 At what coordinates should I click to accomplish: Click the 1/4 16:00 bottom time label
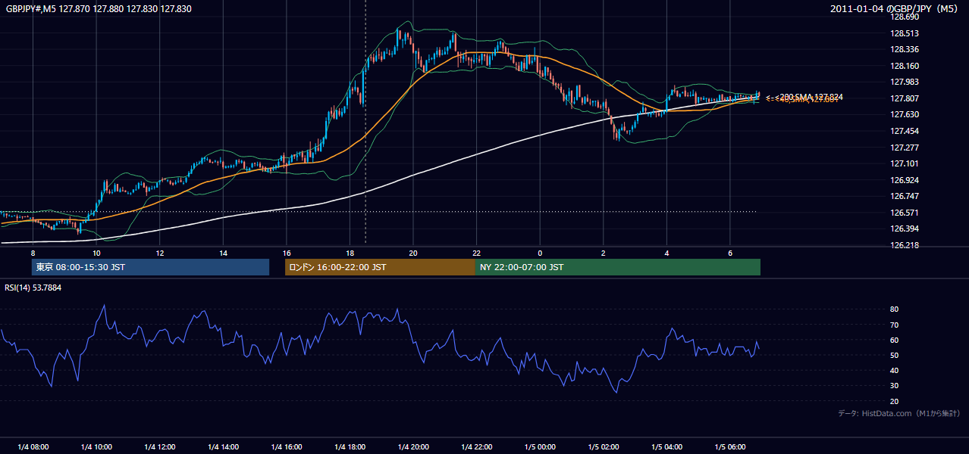click(286, 446)
